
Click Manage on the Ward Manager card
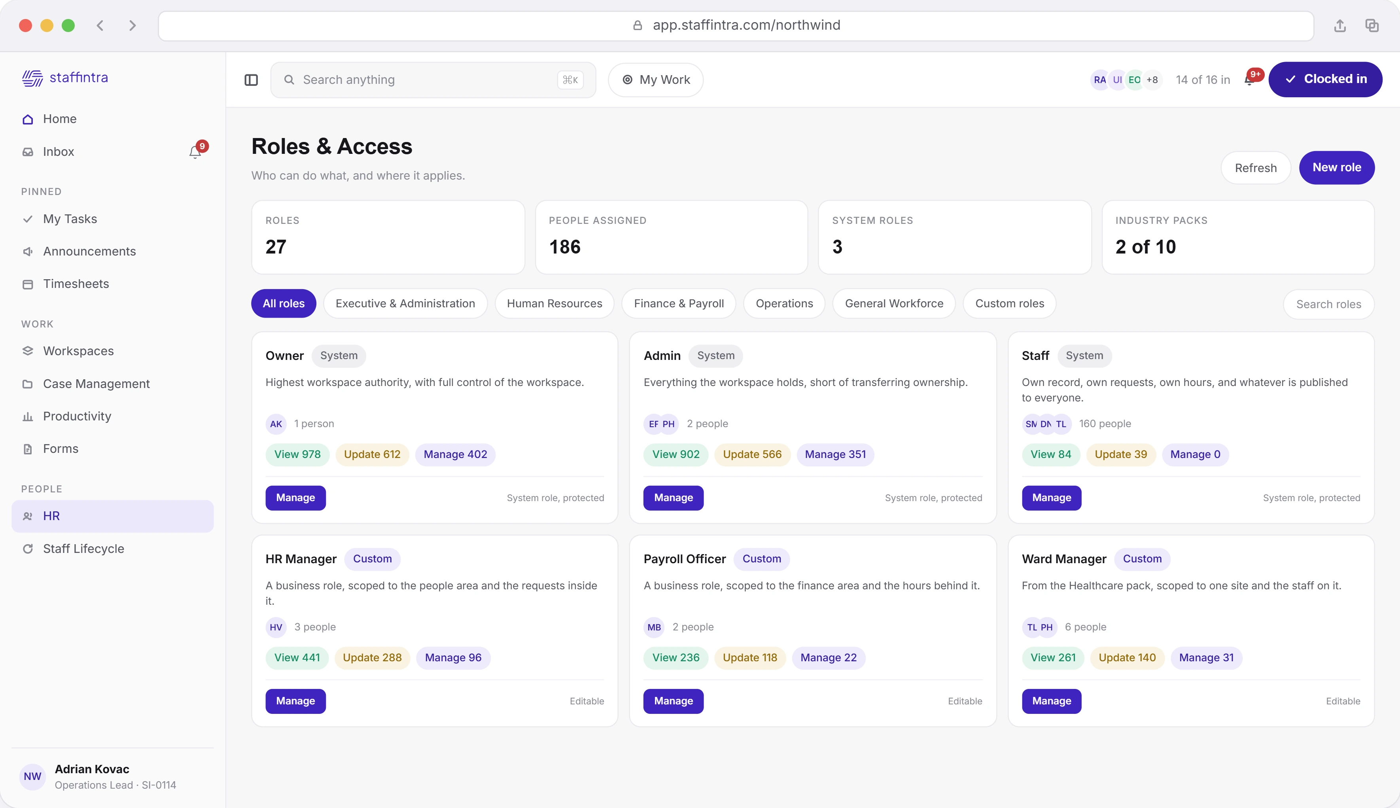(x=1052, y=701)
